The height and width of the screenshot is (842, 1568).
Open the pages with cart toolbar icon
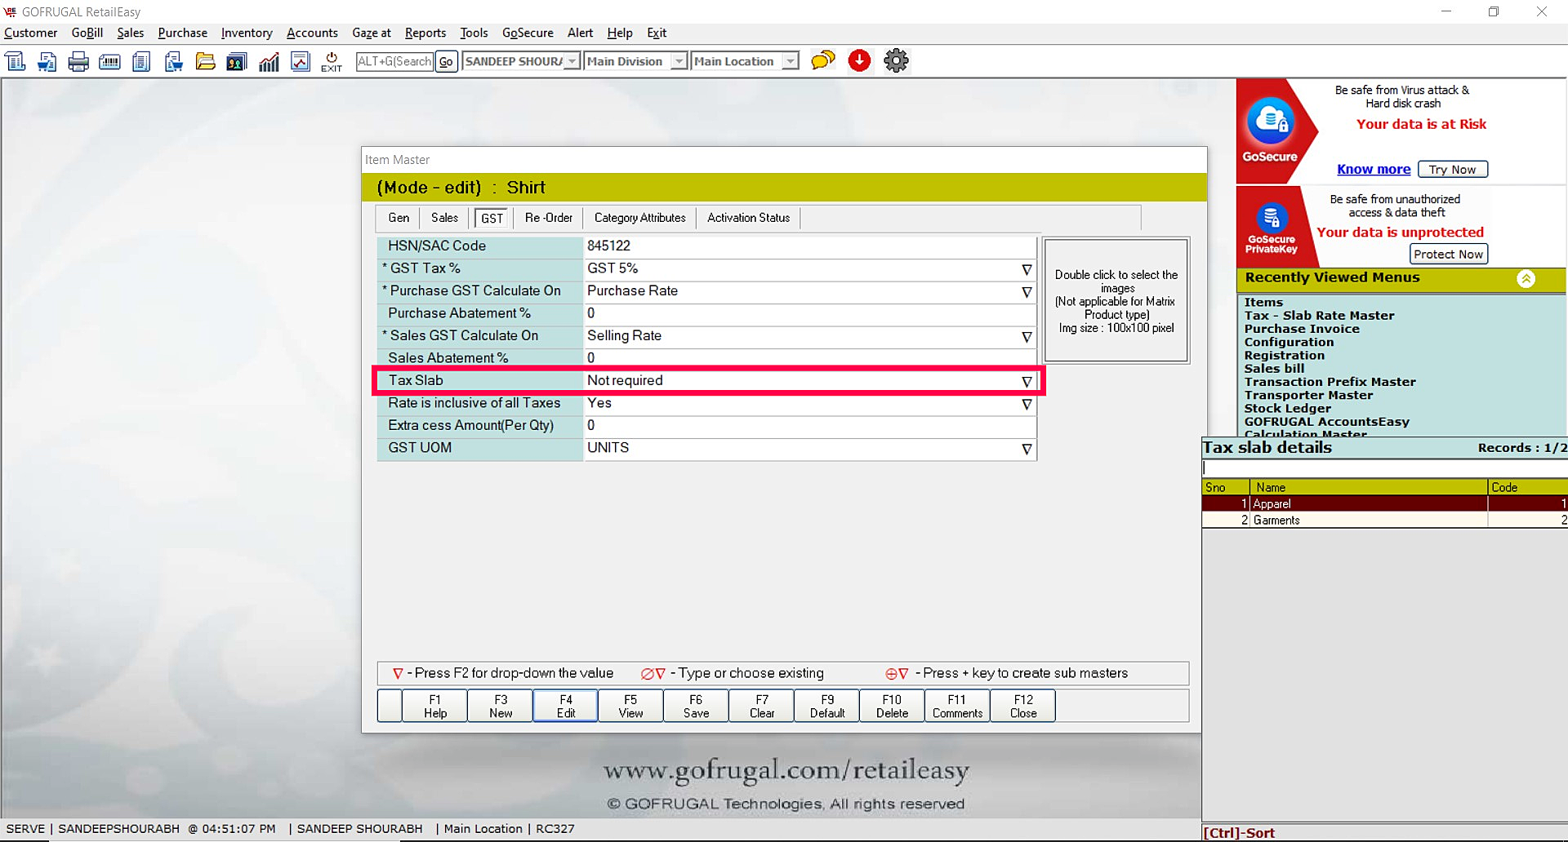tap(173, 61)
